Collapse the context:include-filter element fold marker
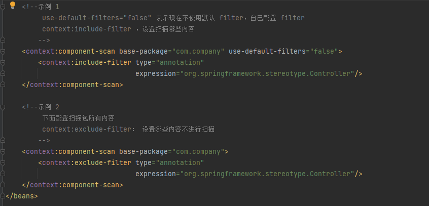The width and height of the screenshot is (429, 206). coord(3,63)
